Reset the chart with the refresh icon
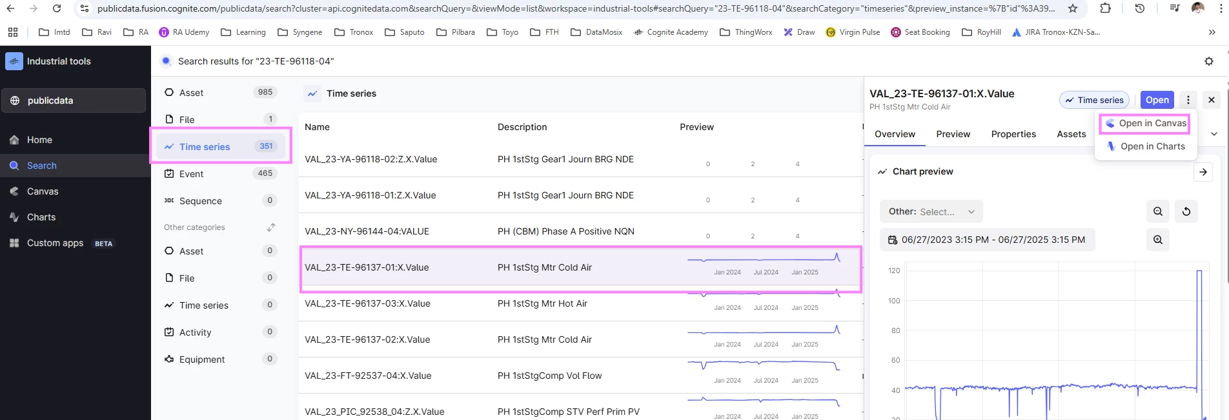1229x420 pixels. click(x=1186, y=211)
